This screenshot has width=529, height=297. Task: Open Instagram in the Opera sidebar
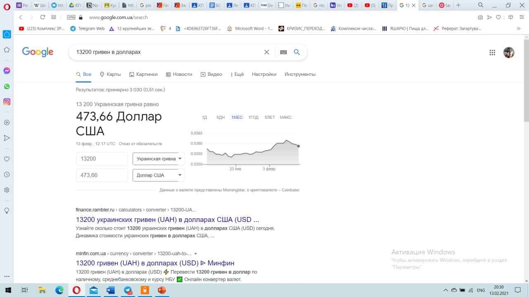pyautogui.click(x=7, y=101)
